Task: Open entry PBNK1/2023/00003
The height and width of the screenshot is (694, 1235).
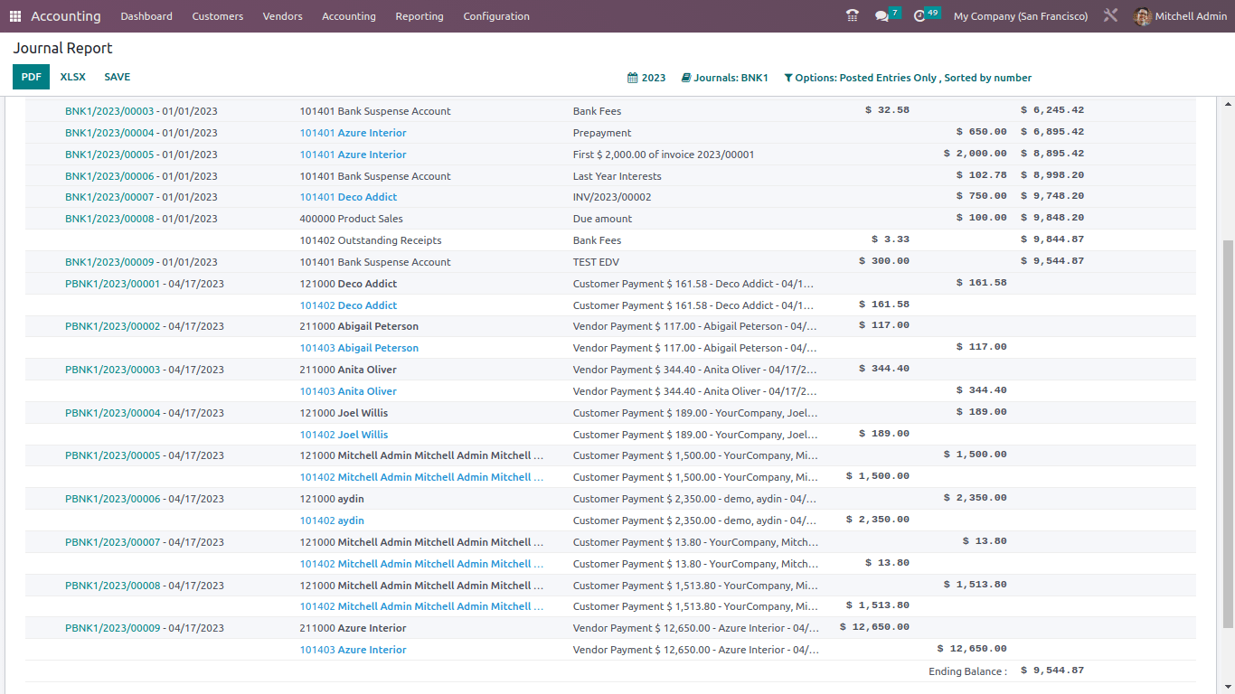Action: pyautogui.click(x=113, y=370)
